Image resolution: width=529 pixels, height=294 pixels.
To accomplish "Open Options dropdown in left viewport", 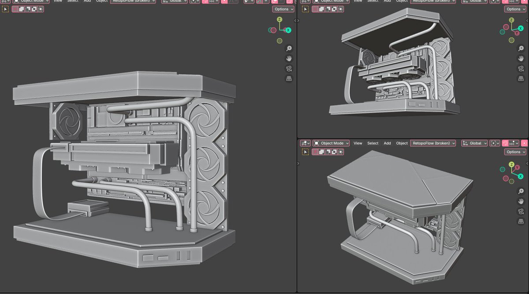I will point(283,9).
